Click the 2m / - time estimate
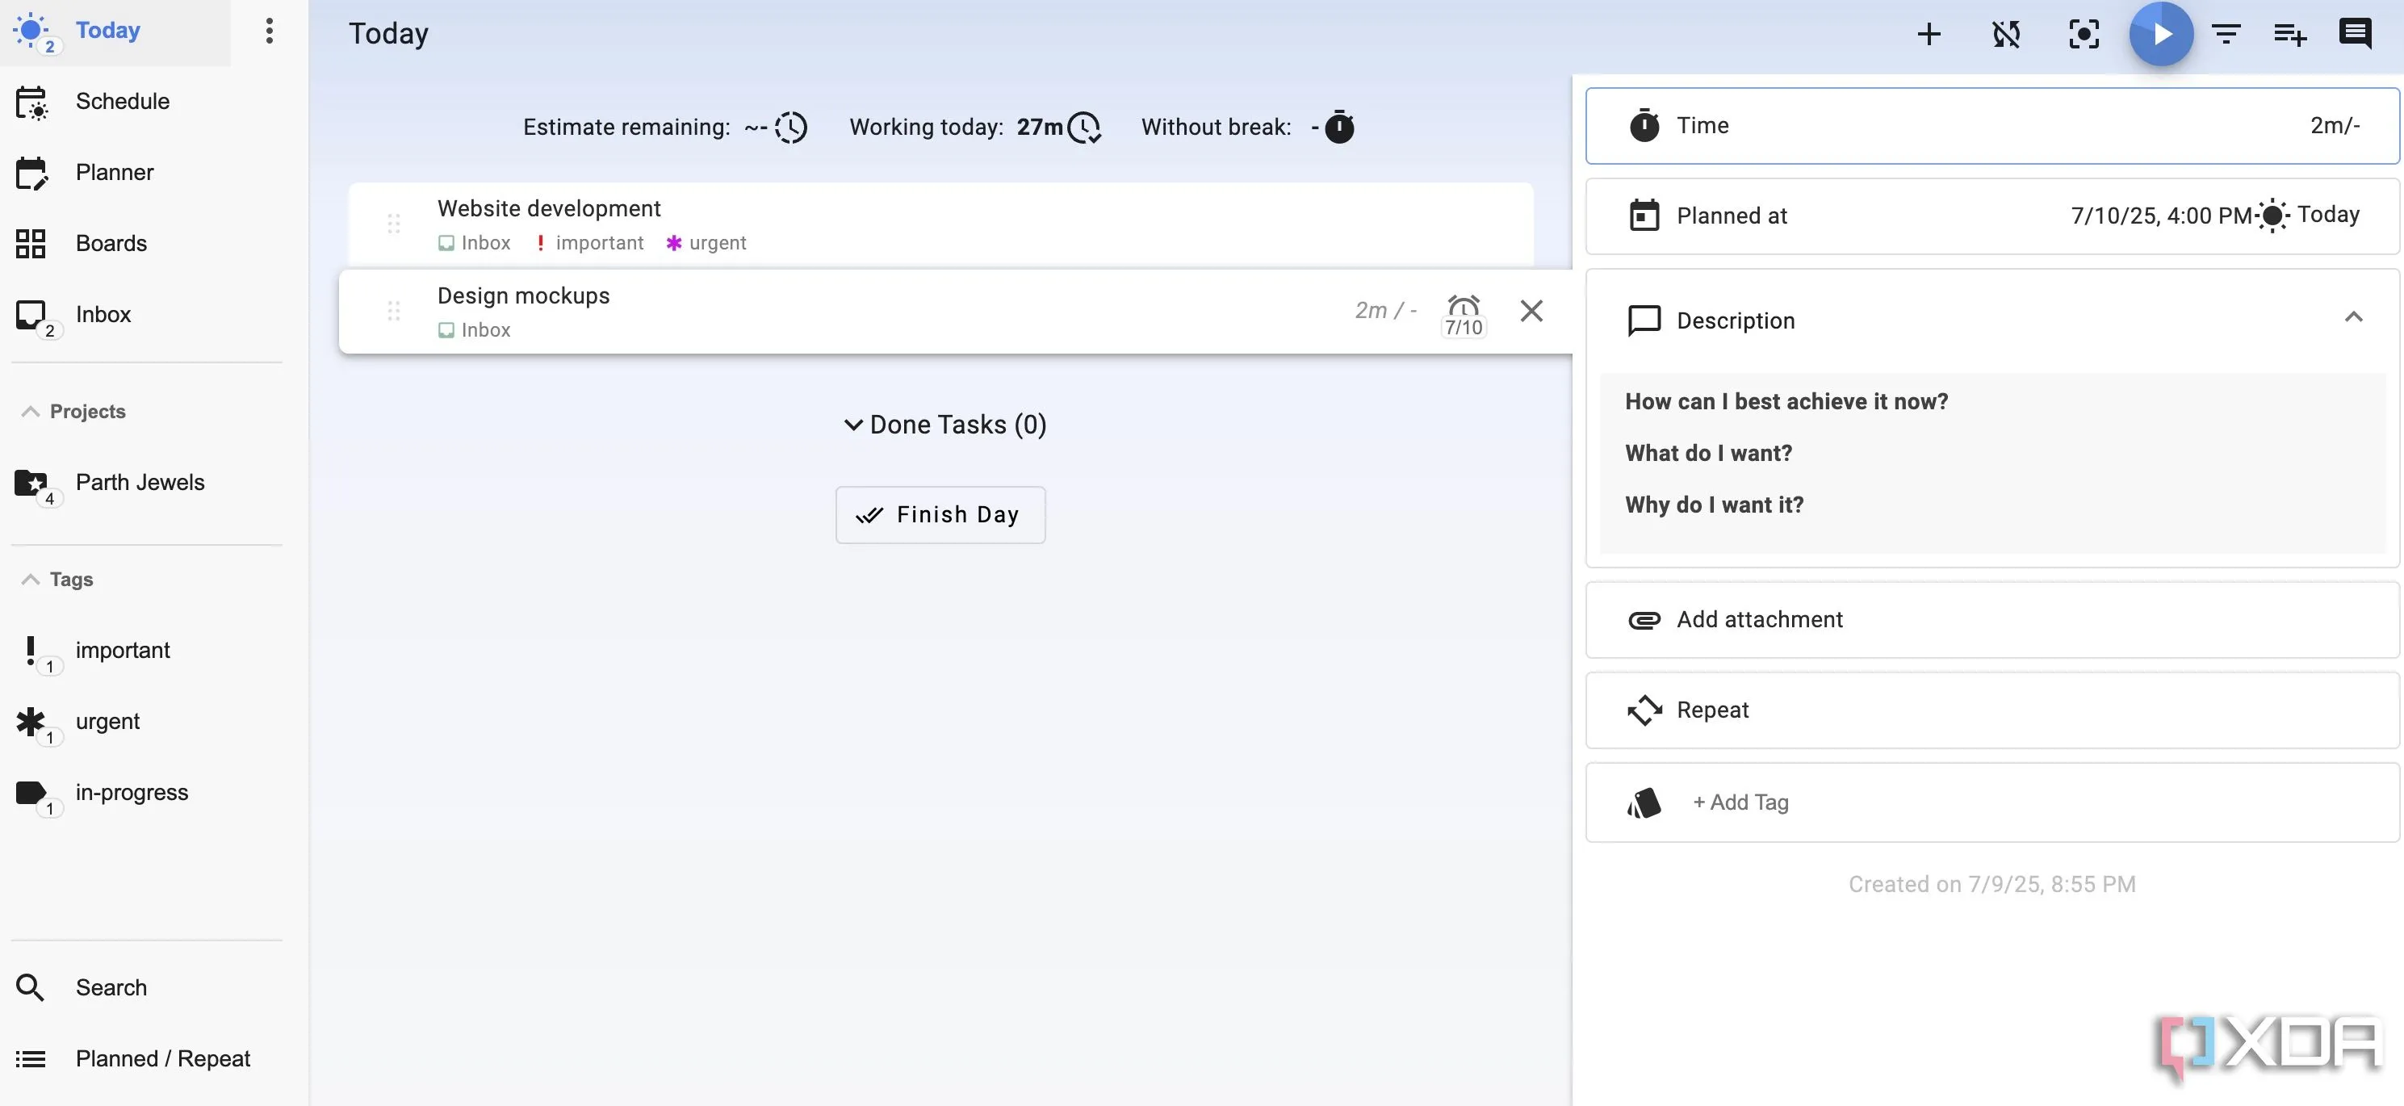This screenshot has width=2404, height=1106. pos(1386,311)
